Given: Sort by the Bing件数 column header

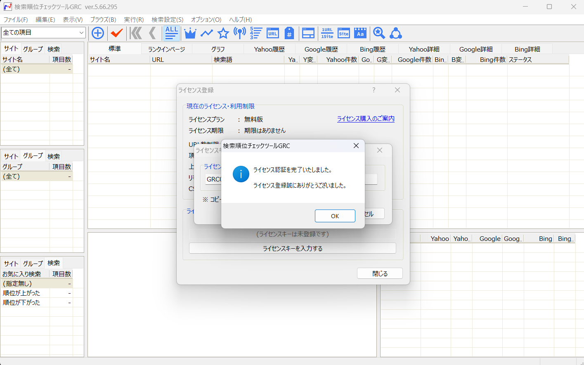Looking at the screenshot, I should click(487, 59).
